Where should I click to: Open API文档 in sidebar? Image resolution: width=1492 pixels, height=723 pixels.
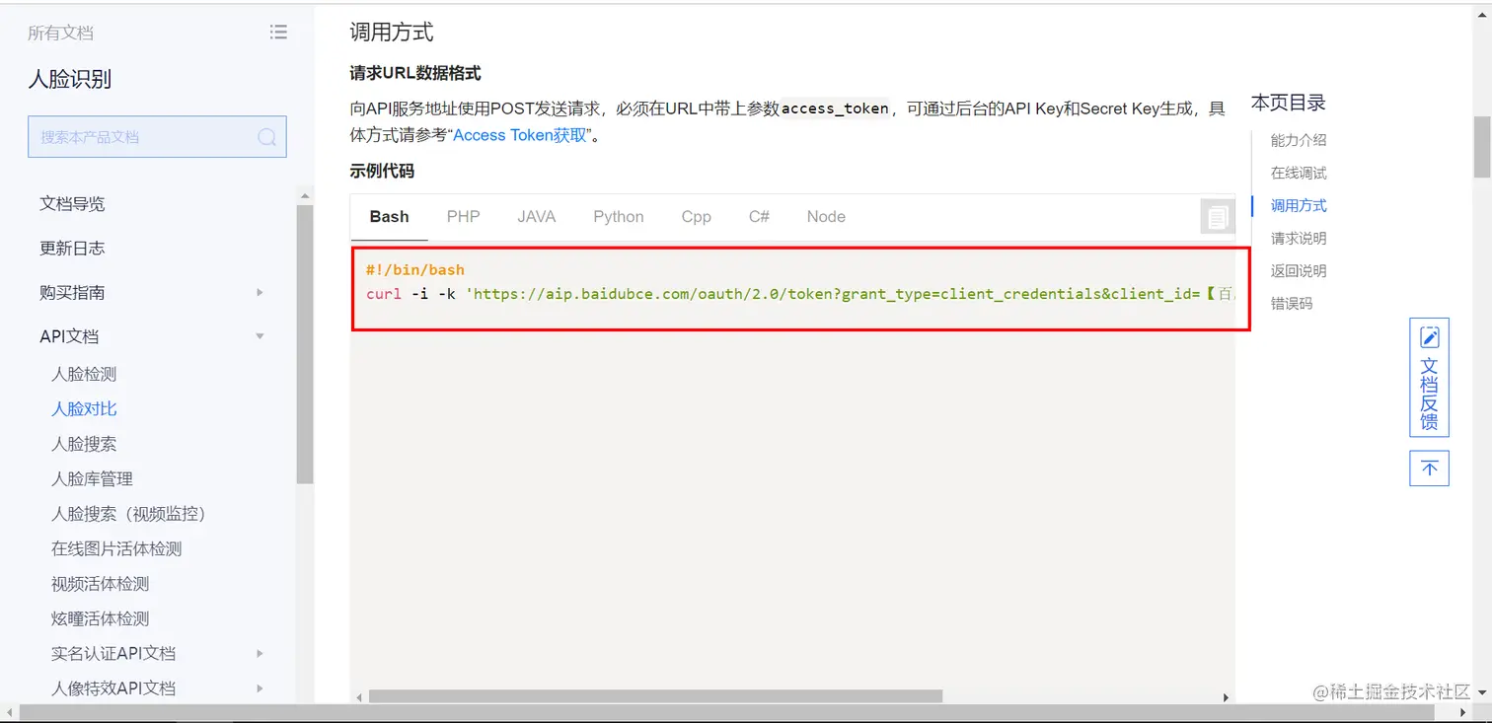click(69, 336)
